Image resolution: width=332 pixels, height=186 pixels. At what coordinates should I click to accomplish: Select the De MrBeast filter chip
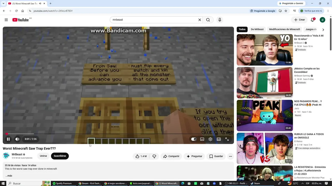coord(257,29)
